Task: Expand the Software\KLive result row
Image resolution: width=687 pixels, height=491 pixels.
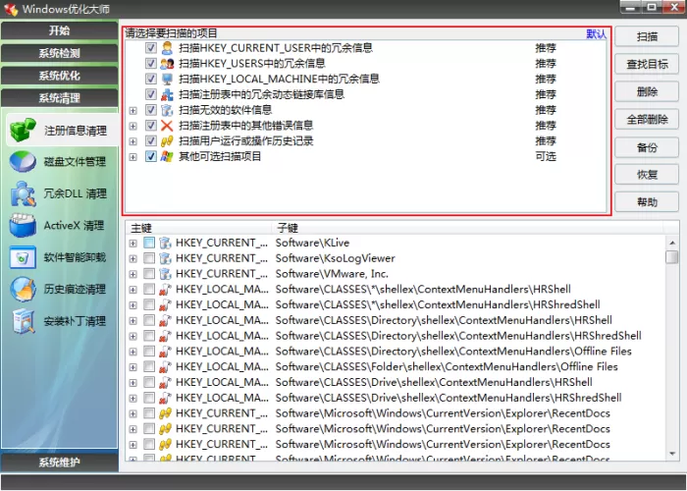Action: tap(133, 244)
